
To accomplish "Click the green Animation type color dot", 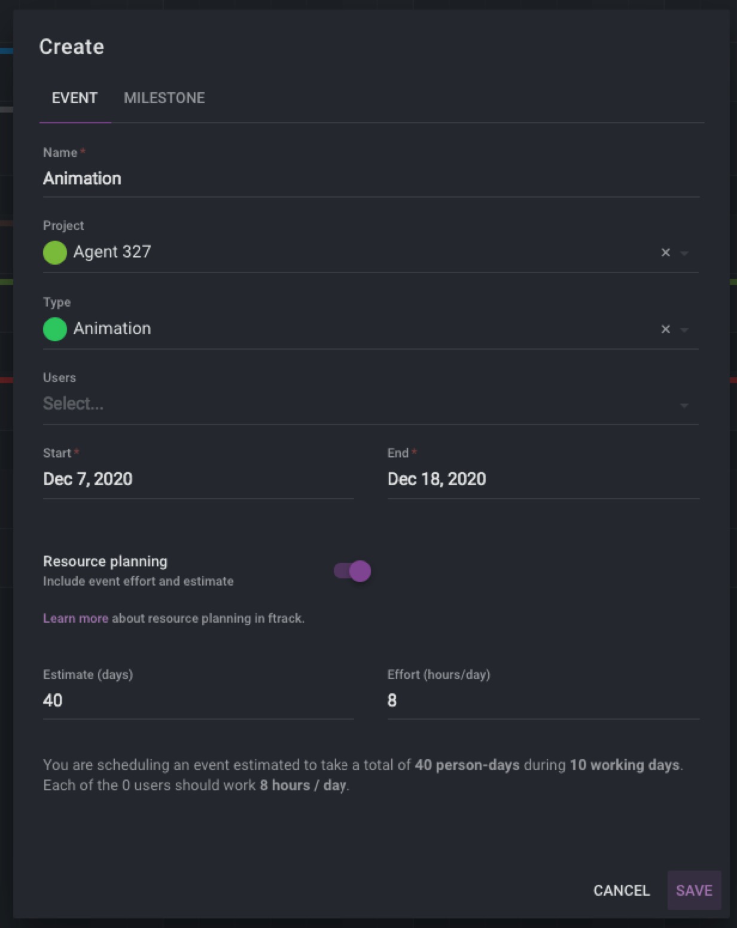I will [55, 329].
